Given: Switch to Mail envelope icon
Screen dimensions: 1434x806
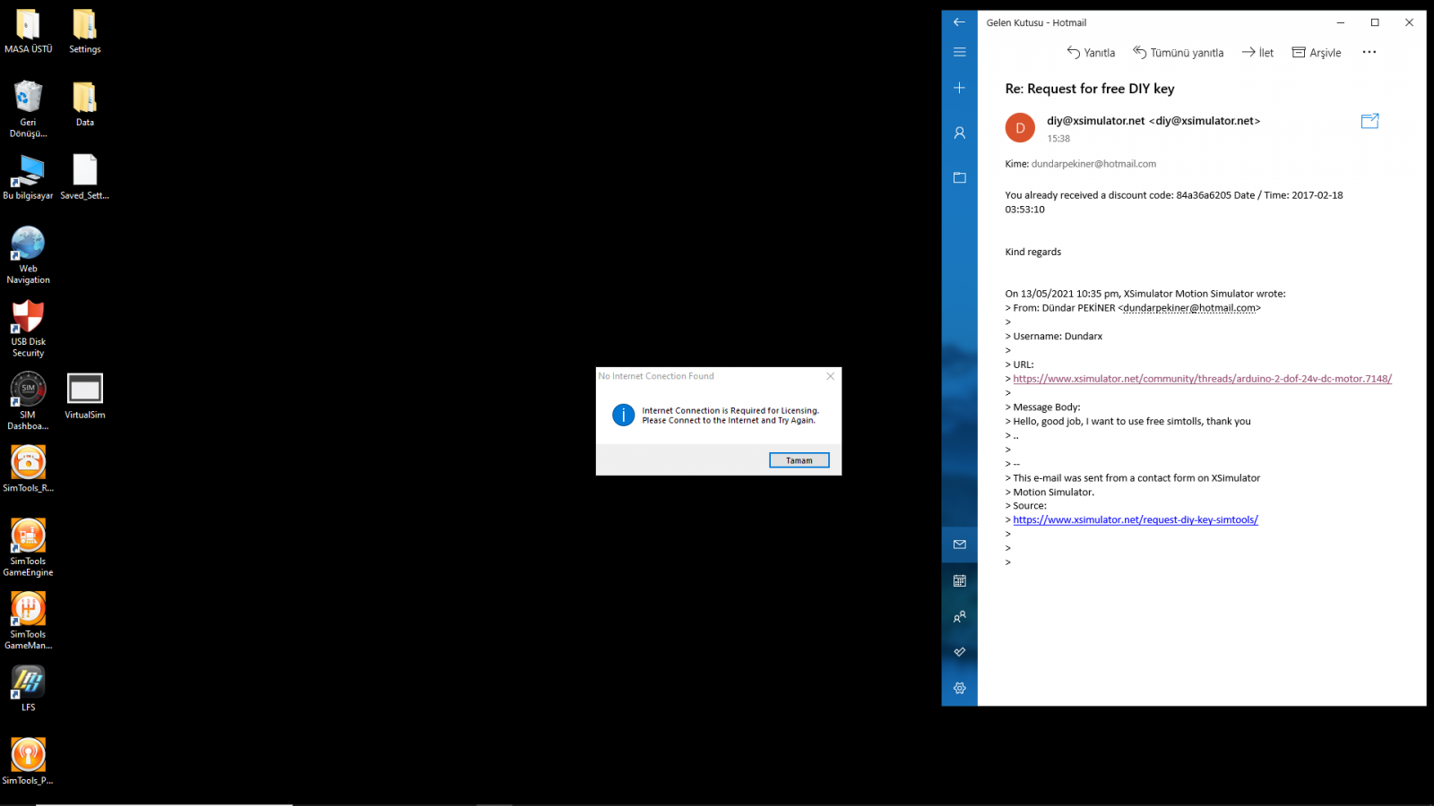Looking at the screenshot, I should pyautogui.click(x=959, y=544).
